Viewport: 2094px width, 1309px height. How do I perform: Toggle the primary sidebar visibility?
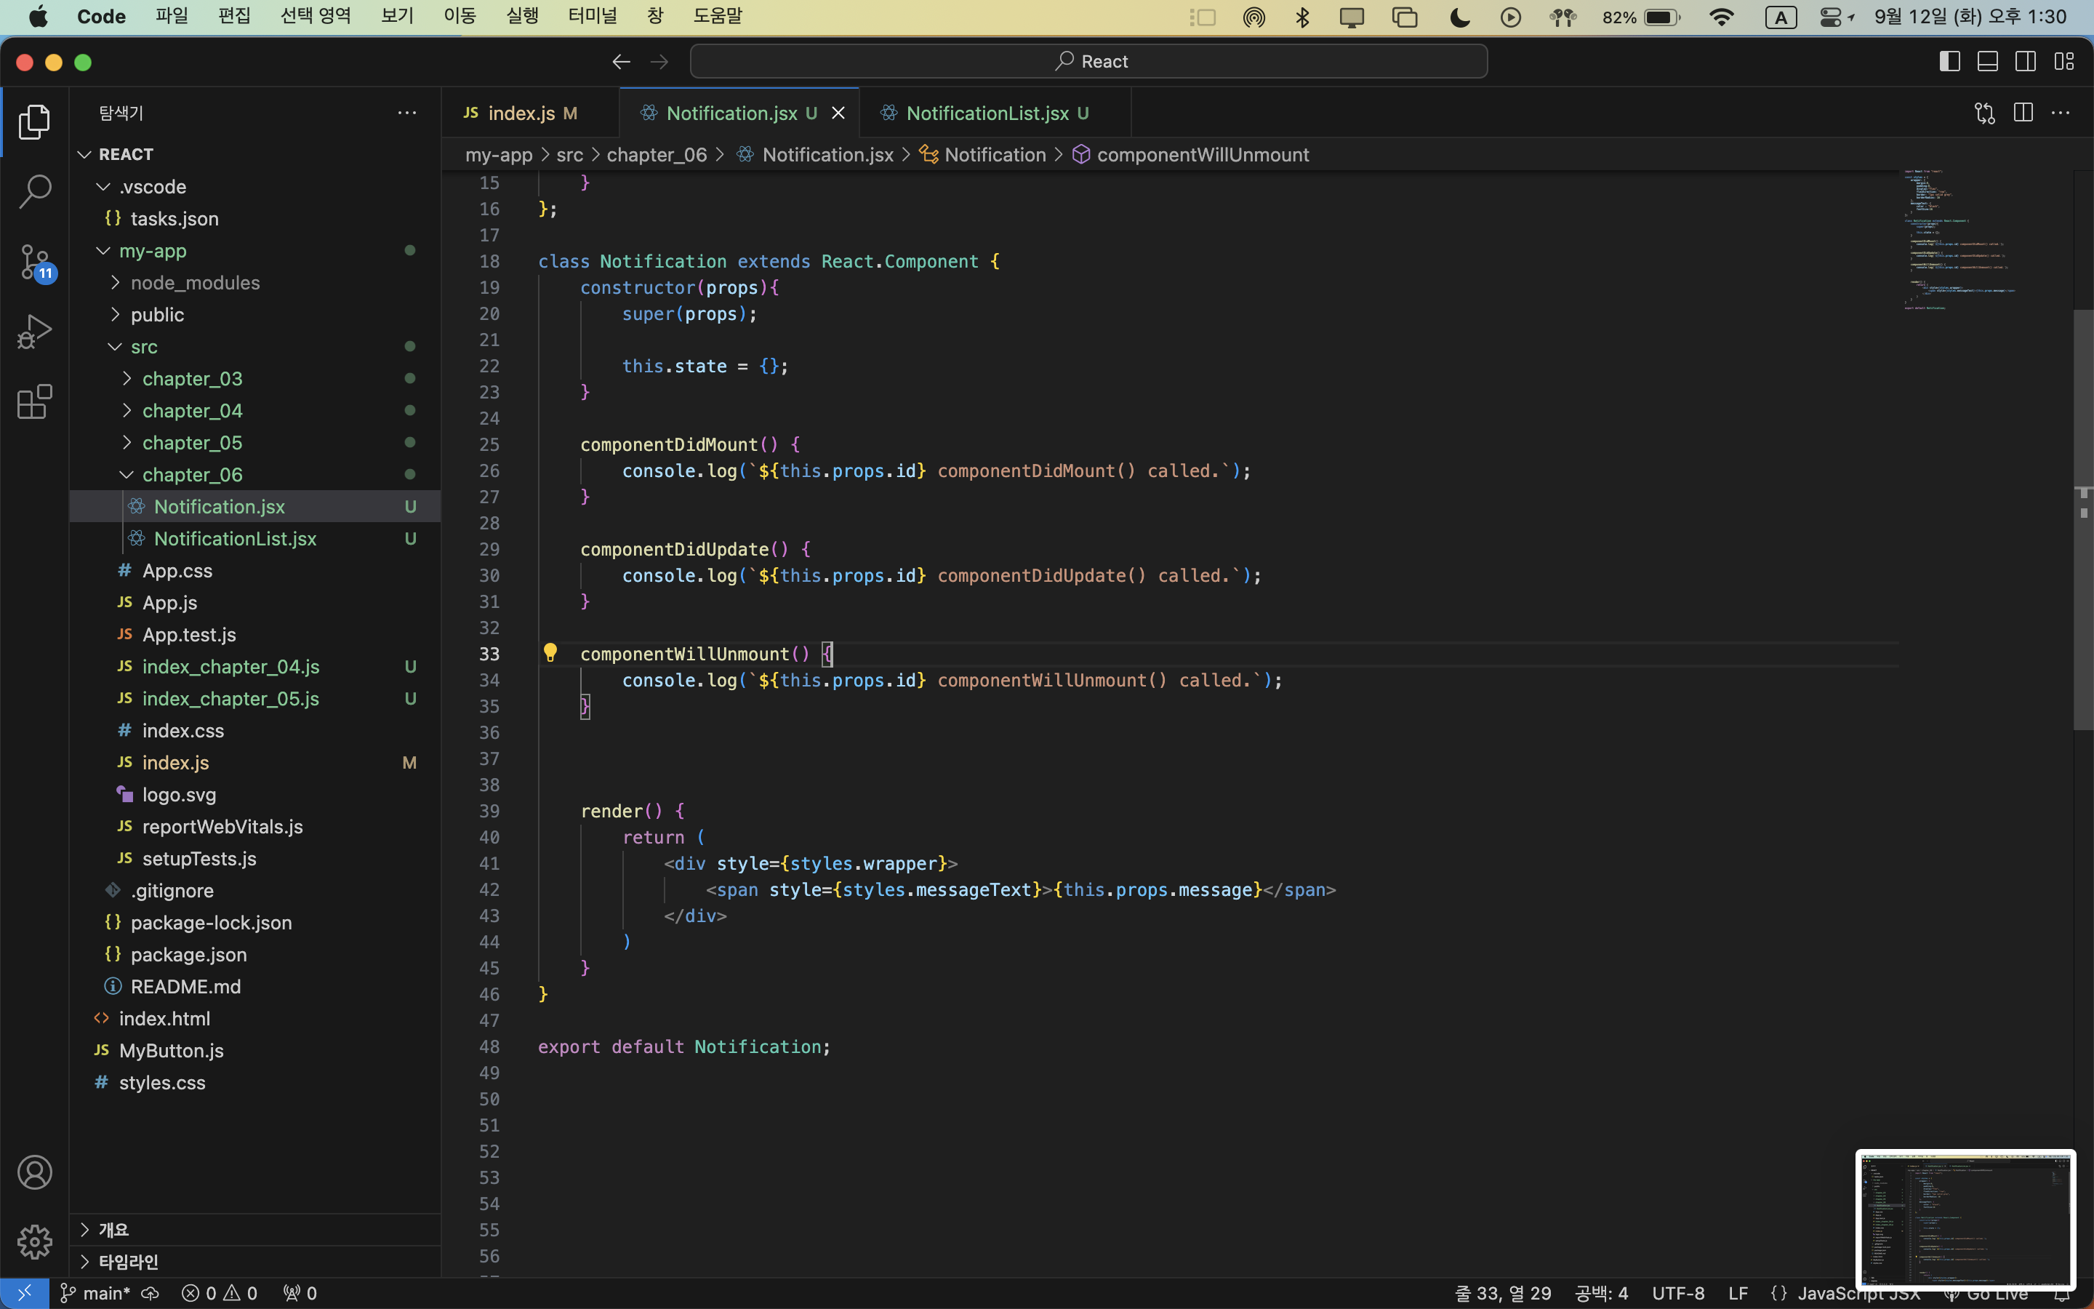click(x=1949, y=62)
